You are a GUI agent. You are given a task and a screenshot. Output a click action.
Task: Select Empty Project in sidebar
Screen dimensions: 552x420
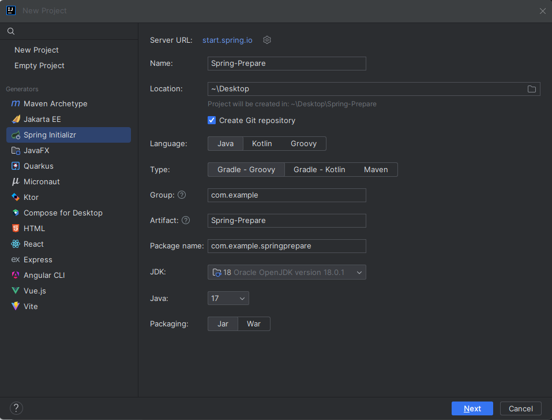(39, 66)
